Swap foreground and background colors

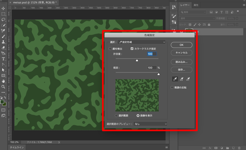pos(5,97)
